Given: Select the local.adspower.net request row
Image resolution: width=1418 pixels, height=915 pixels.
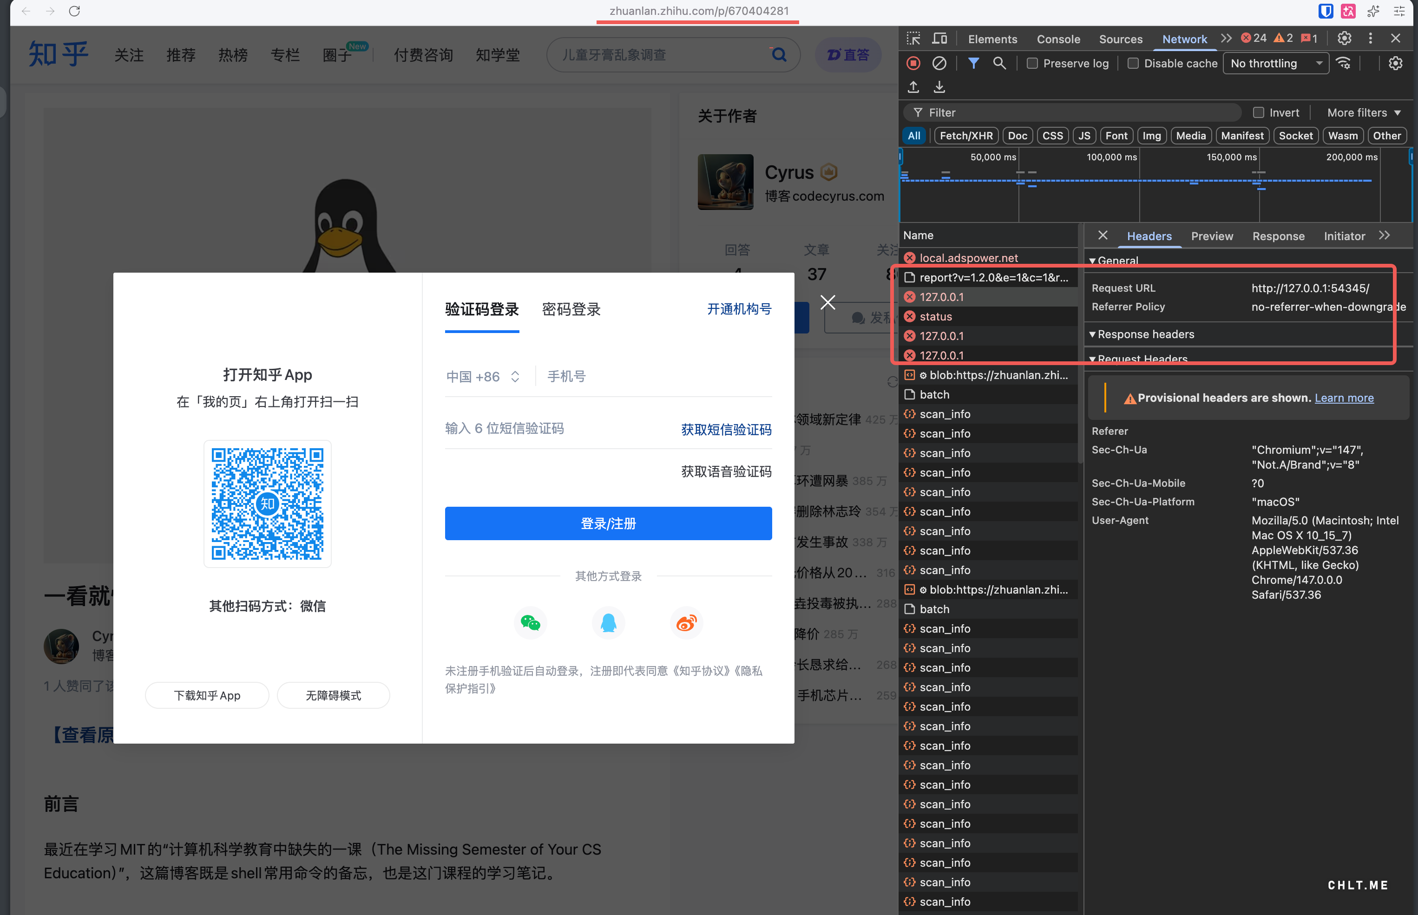Looking at the screenshot, I should click(989, 258).
